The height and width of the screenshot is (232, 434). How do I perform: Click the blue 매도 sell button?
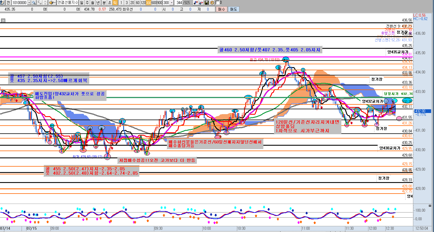coord(233,9)
